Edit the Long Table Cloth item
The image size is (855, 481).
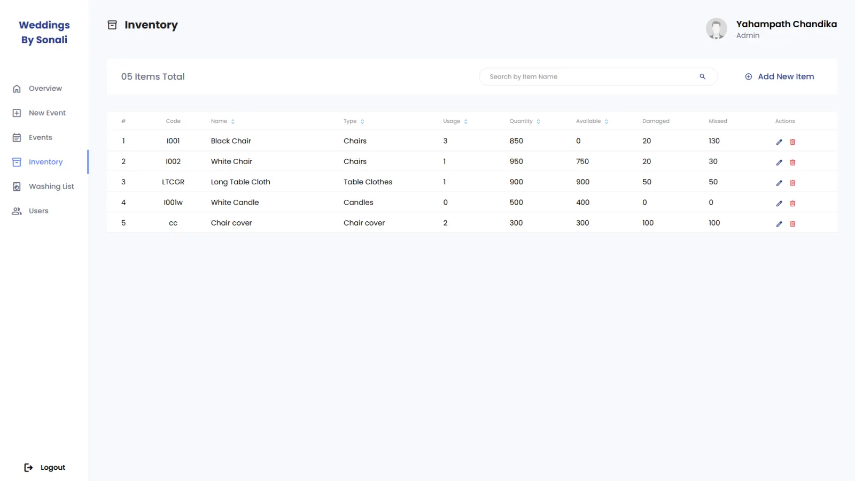(x=779, y=183)
